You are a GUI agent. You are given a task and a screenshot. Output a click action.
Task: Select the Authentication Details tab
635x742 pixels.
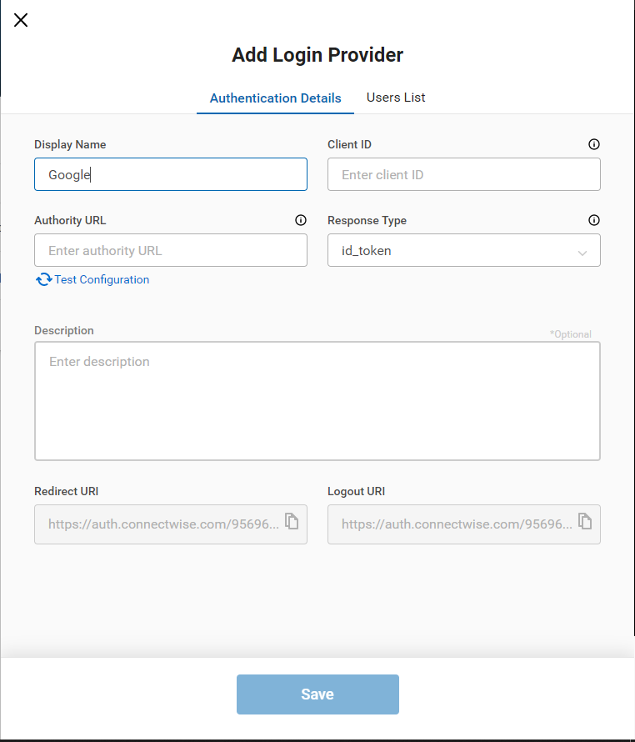coord(275,98)
